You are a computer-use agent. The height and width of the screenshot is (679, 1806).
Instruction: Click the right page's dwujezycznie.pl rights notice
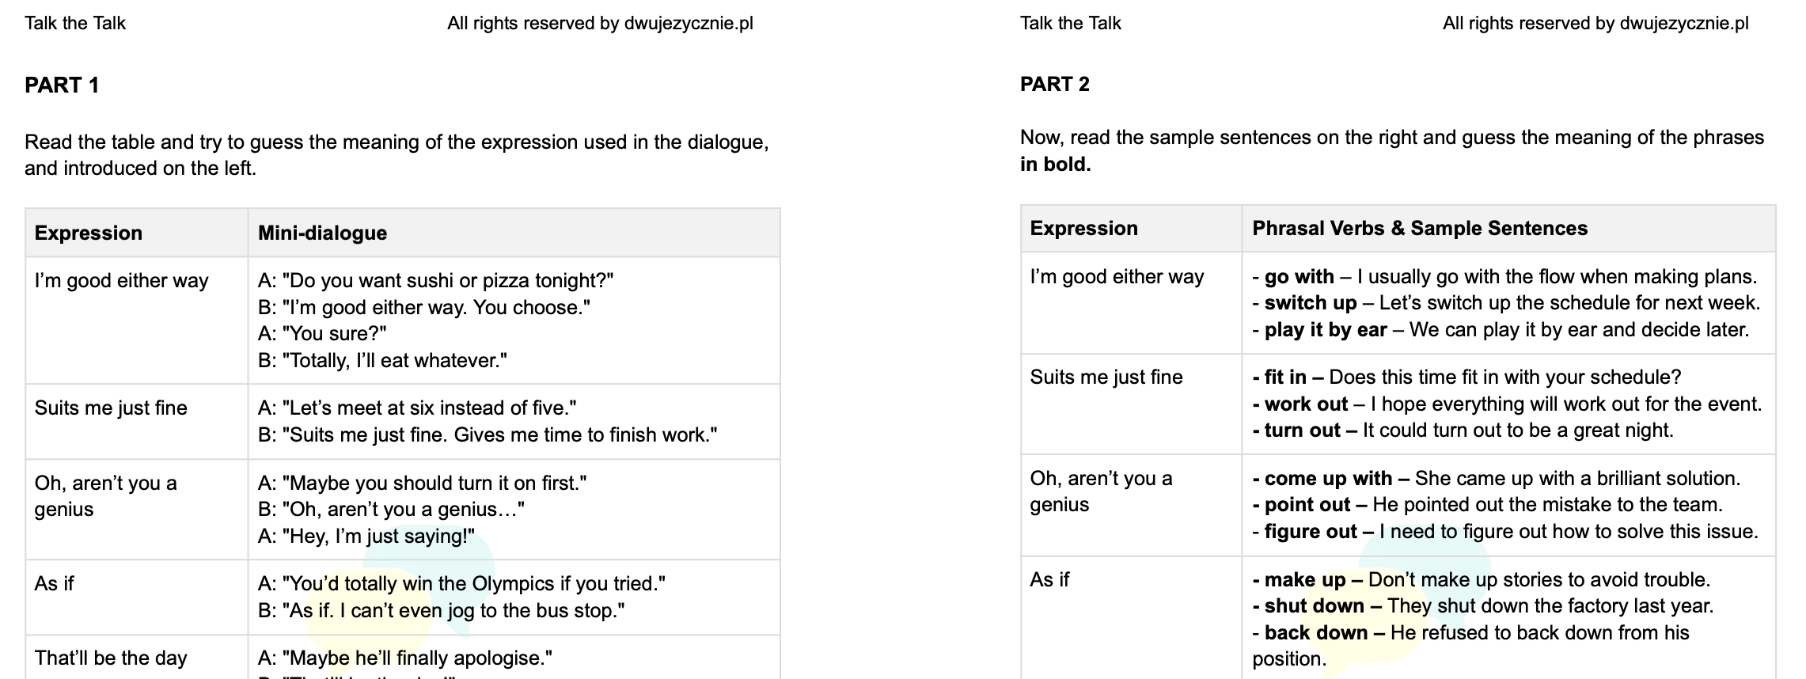coord(1595,24)
